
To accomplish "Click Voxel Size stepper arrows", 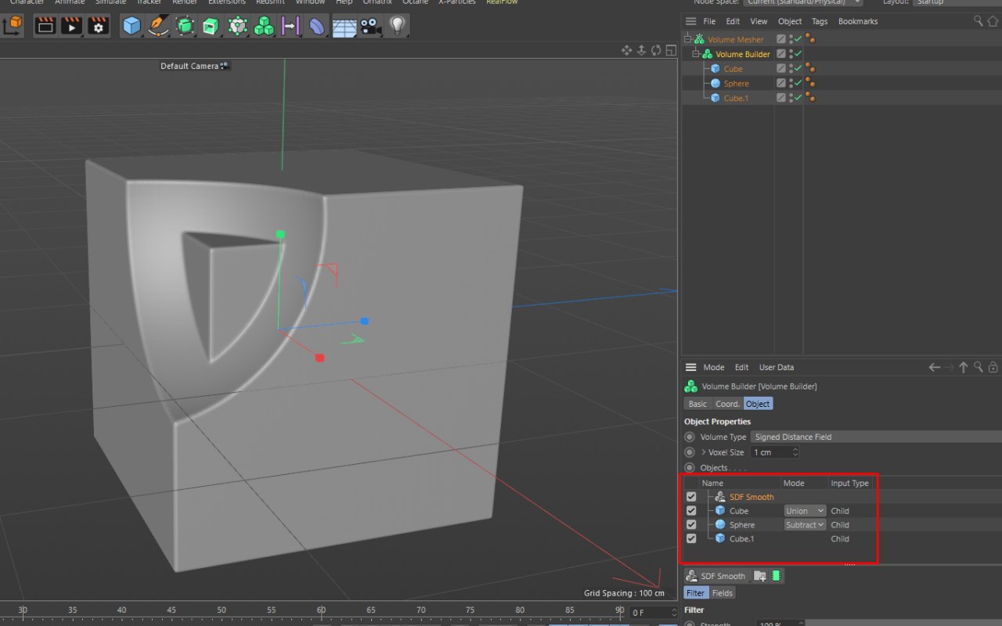I will [x=795, y=452].
